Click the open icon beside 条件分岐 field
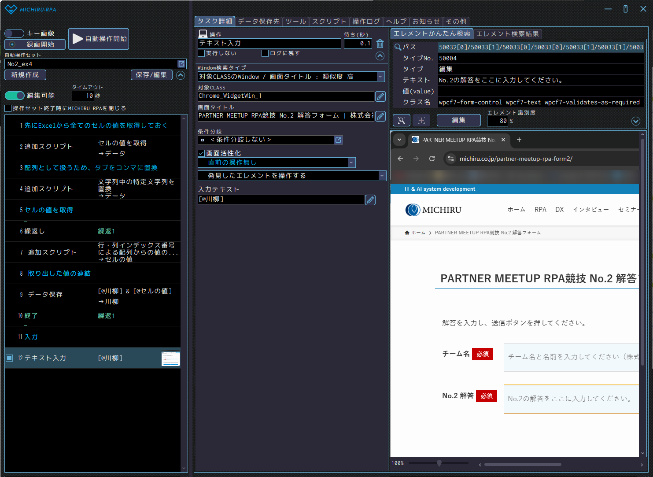Screen dimensions: 653x477 (x=338, y=140)
